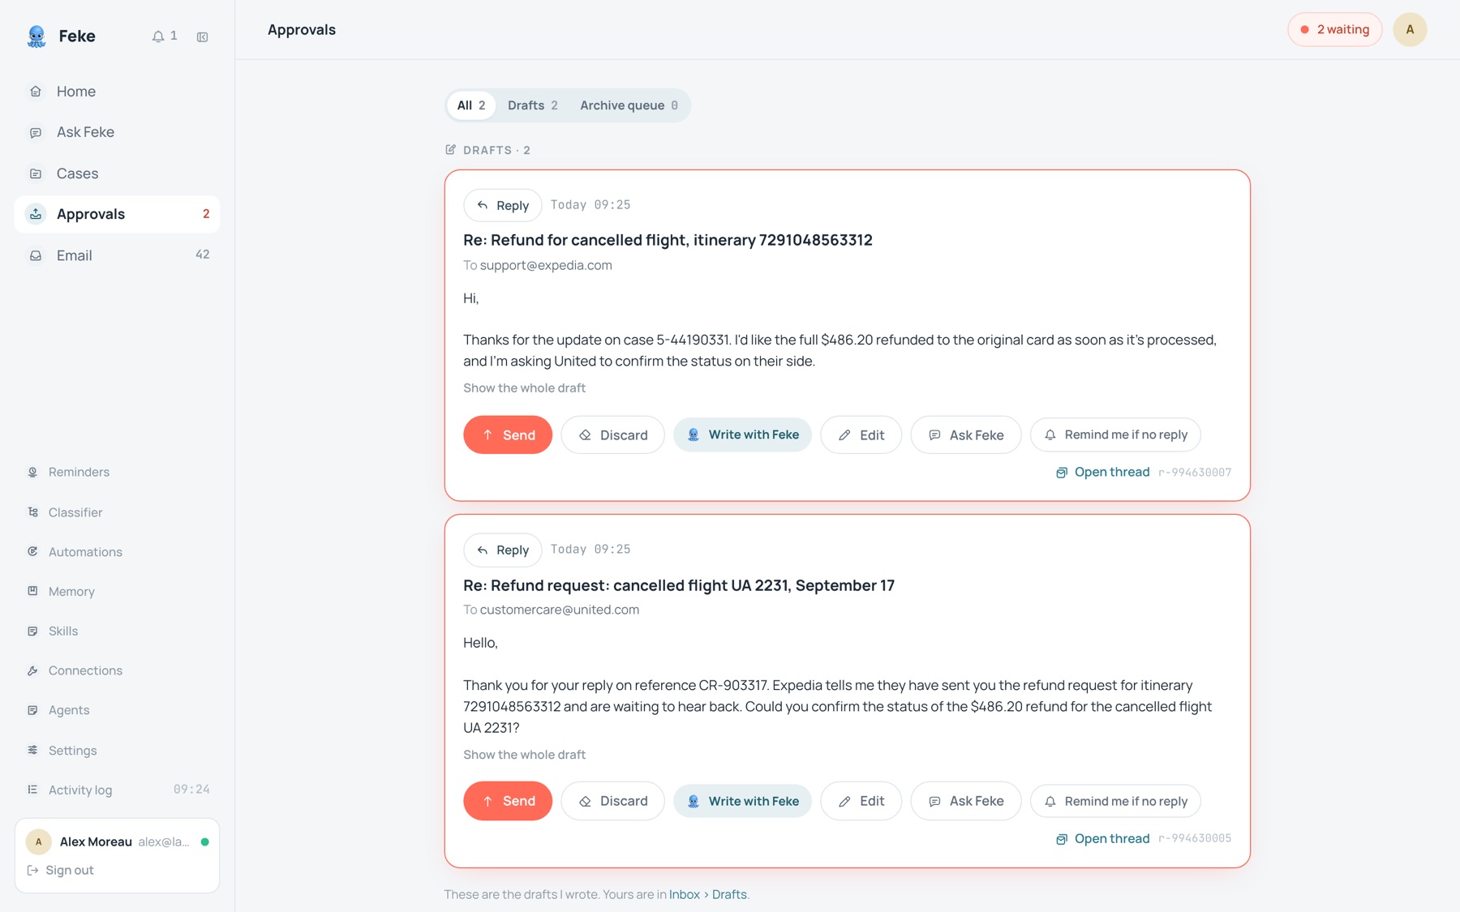Open Expedia refund draft subject
This screenshot has width=1460, height=912.
(668, 240)
